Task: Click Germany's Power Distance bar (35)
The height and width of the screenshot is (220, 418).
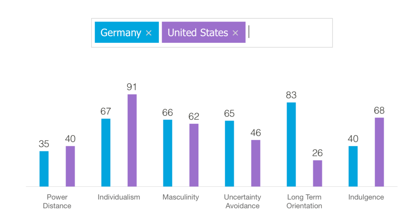Action: click(44, 169)
